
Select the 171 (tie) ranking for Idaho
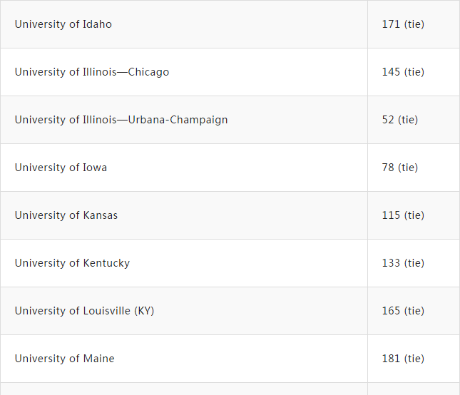click(403, 24)
